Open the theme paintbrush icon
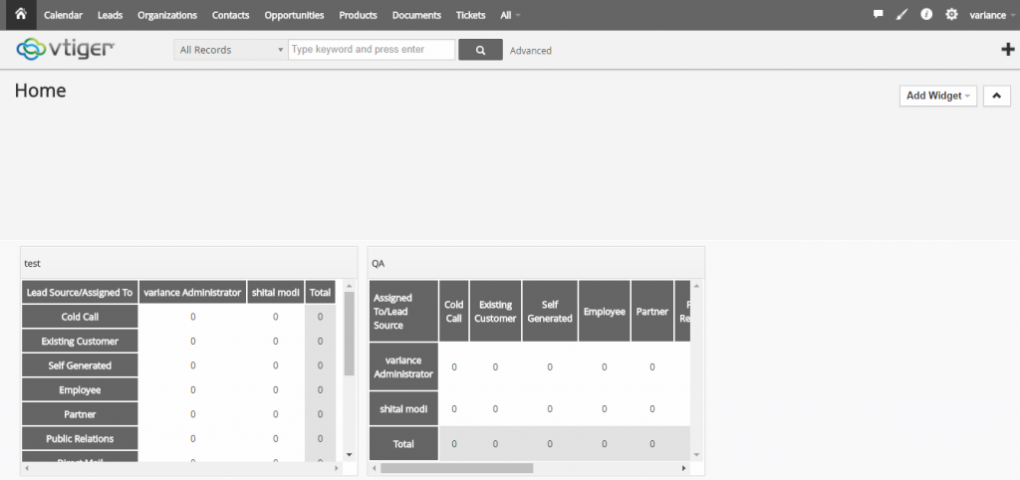Screen dimensions: 1020x480 [901, 14]
